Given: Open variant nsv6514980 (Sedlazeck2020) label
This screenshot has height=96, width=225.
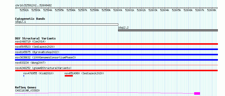Looking at the screenshot, I should [x=84, y=74].
